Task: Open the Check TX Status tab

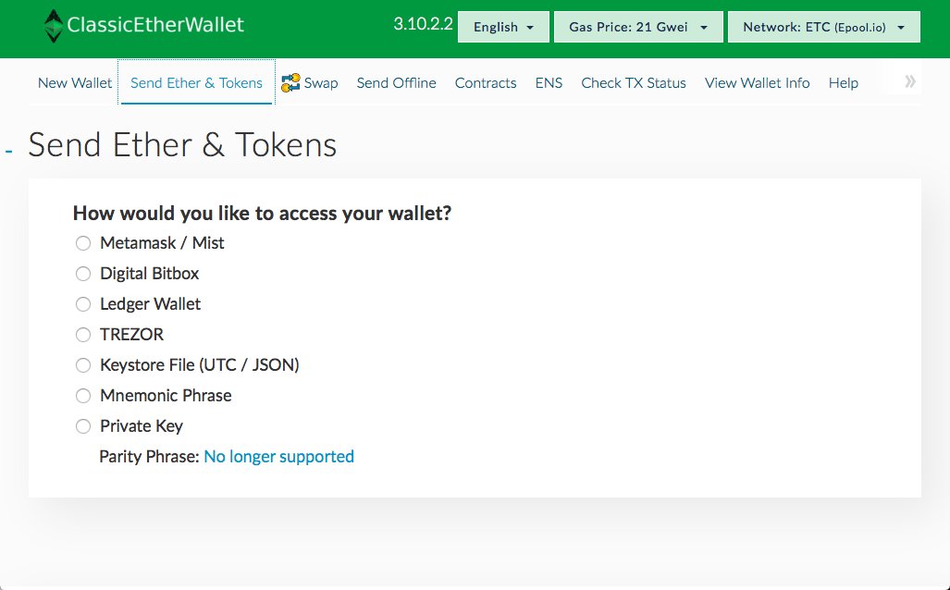Action: tap(634, 82)
